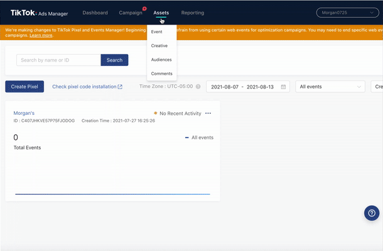383x251 pixels.
Task: Click the No Recent Activity status
Action: point(178,114)
